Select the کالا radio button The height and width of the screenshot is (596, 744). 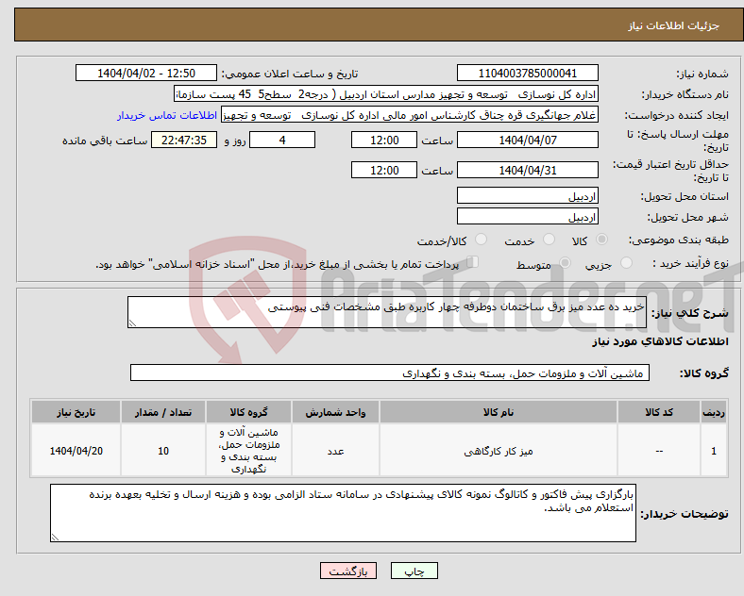(601, 240)
